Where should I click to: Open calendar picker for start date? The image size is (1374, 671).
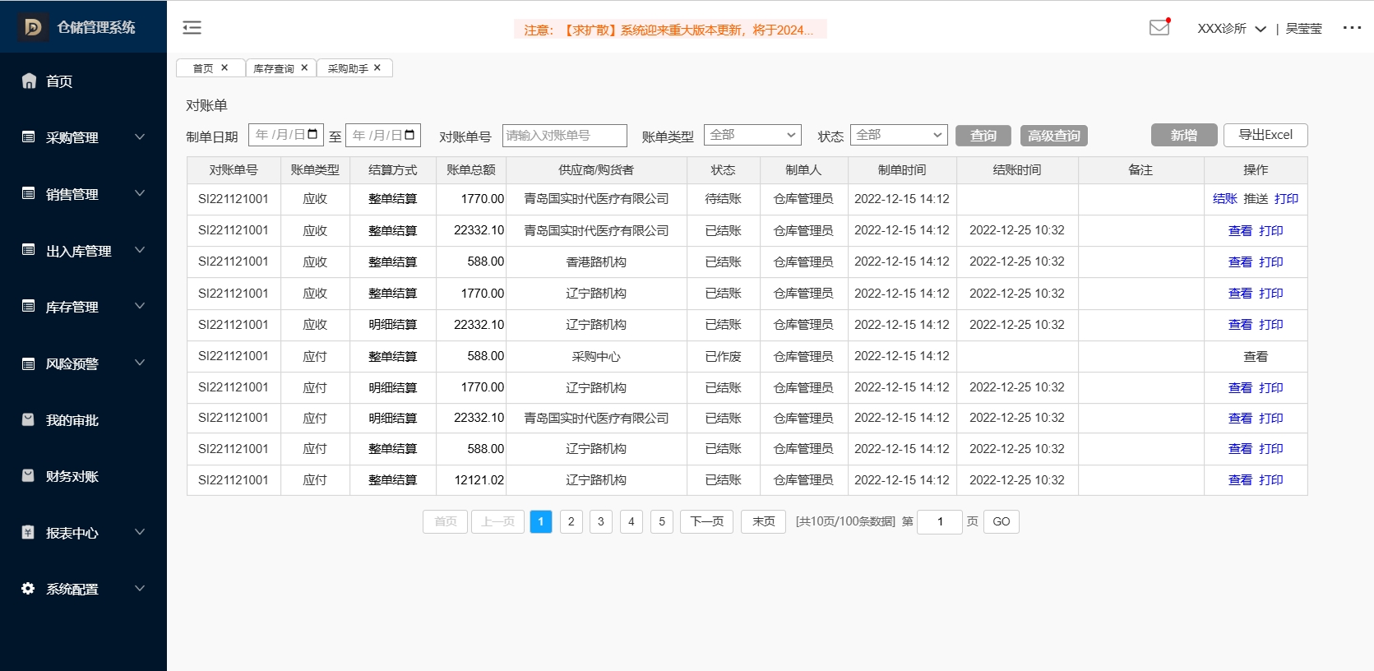tap(312, 134)
